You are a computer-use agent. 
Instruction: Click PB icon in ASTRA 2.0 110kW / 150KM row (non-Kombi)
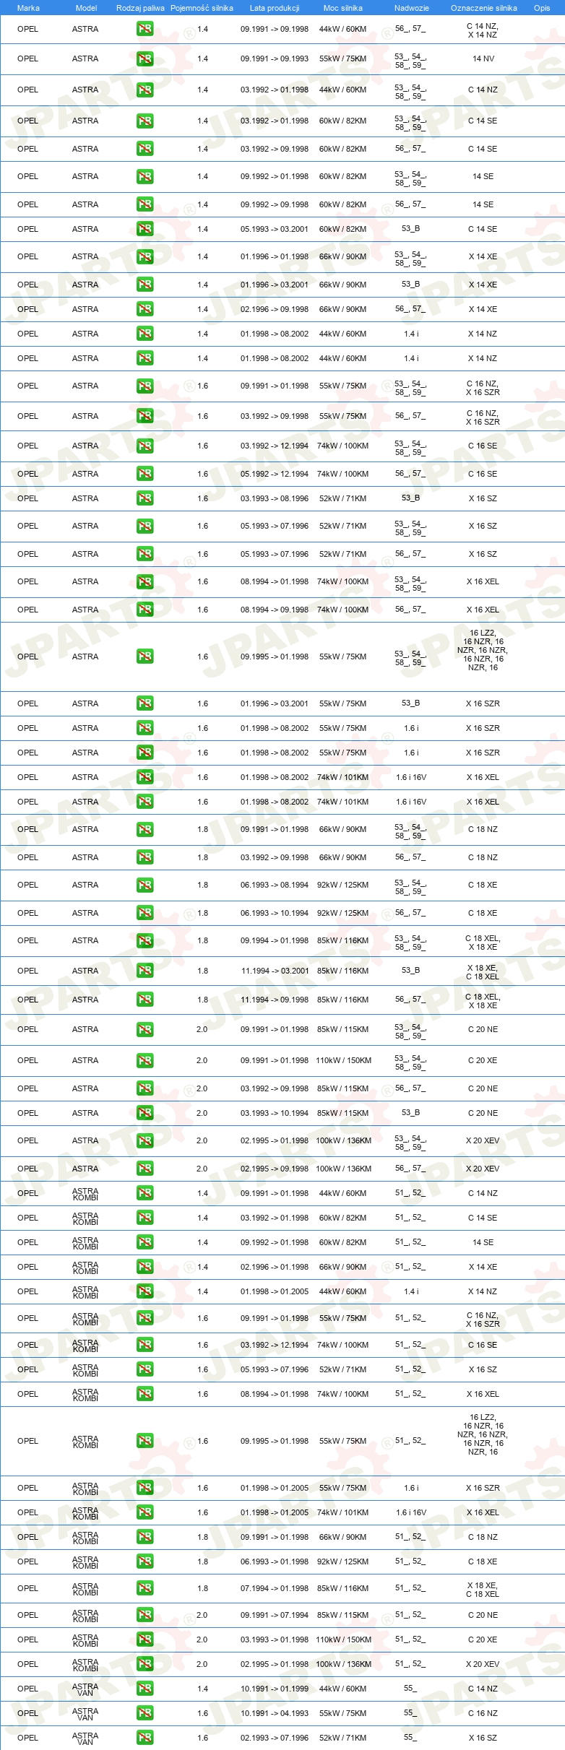click(145, 1060)
